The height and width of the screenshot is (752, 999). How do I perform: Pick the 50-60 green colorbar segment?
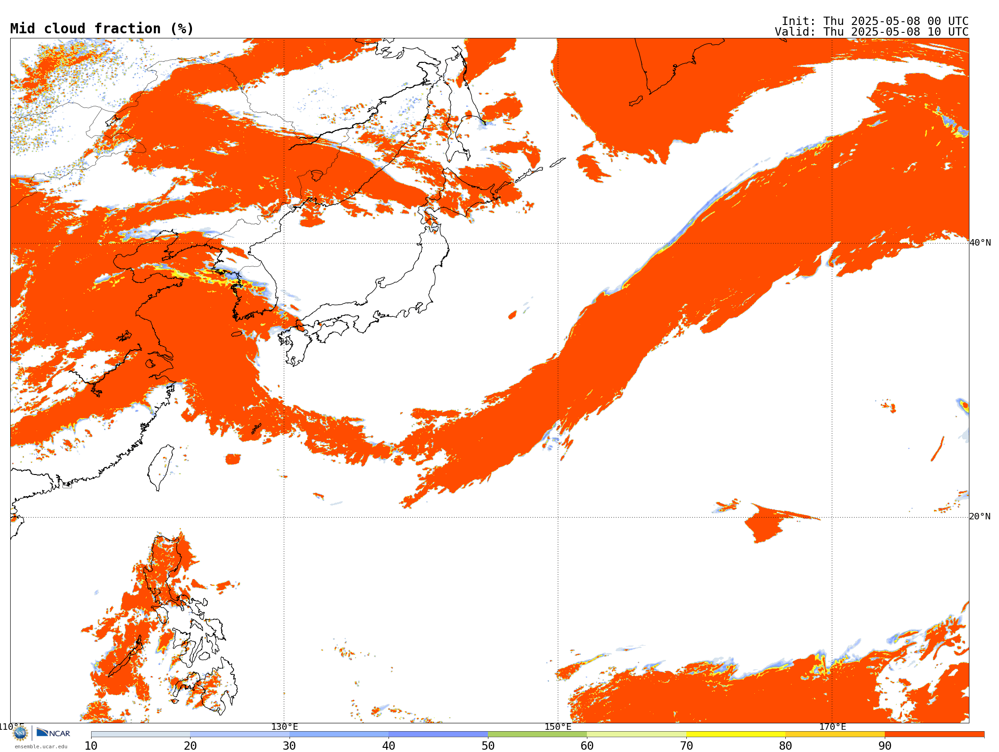click(x=537, y=734)
